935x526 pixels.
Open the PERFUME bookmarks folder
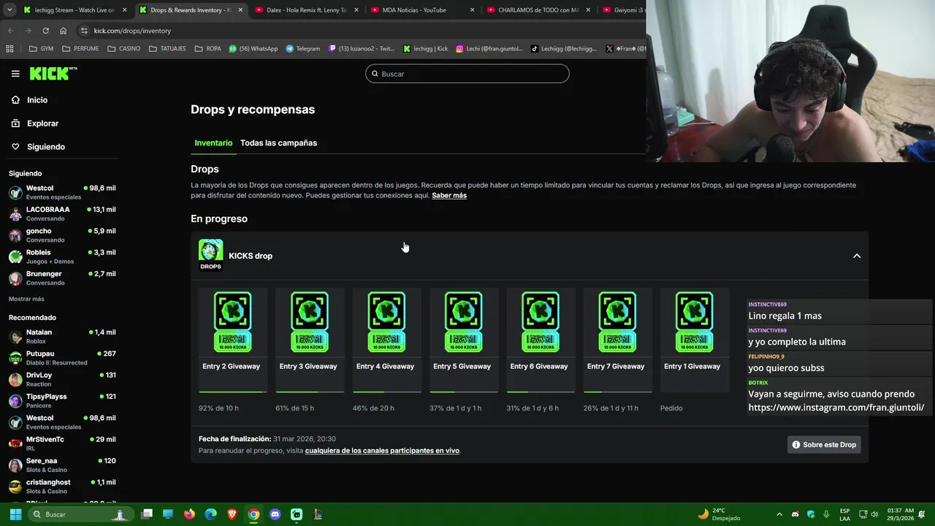click(80, 49)
